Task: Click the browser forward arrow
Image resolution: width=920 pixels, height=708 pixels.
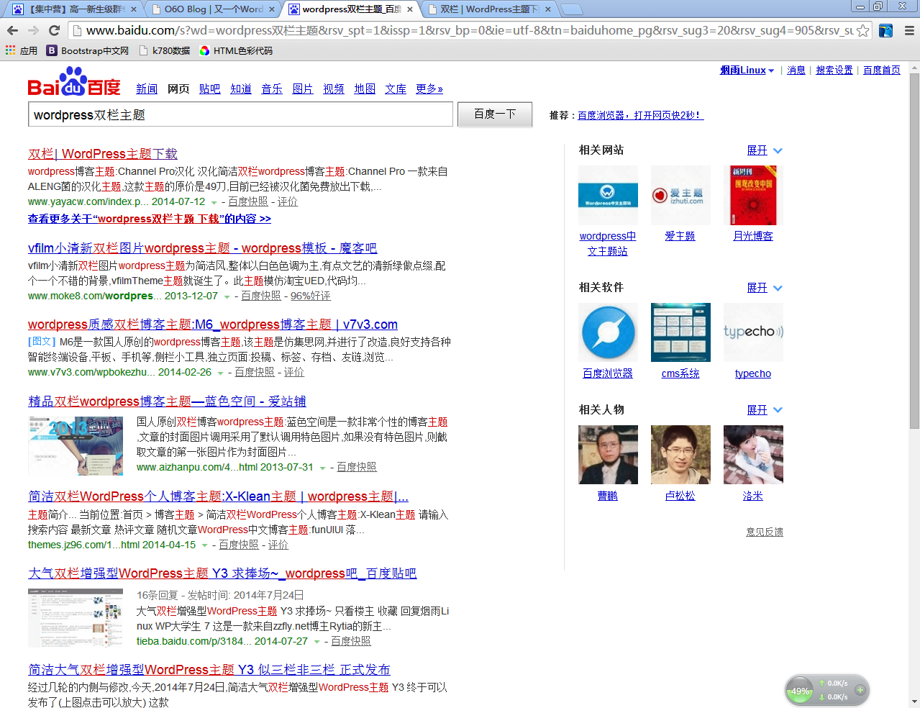Action: tap(33, 30)
